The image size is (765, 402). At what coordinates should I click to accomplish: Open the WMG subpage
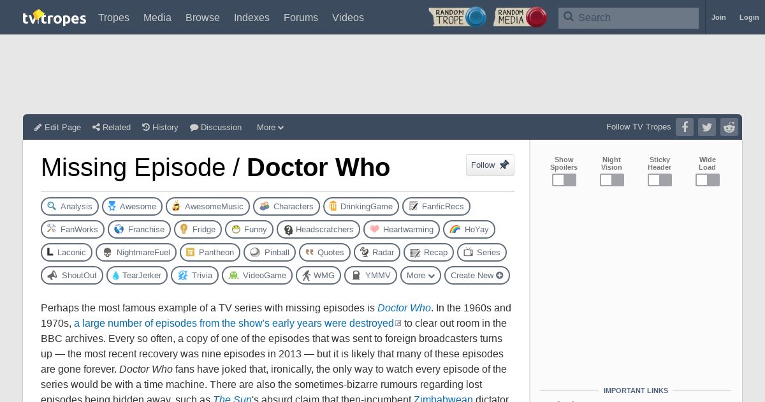click(318, 276)
